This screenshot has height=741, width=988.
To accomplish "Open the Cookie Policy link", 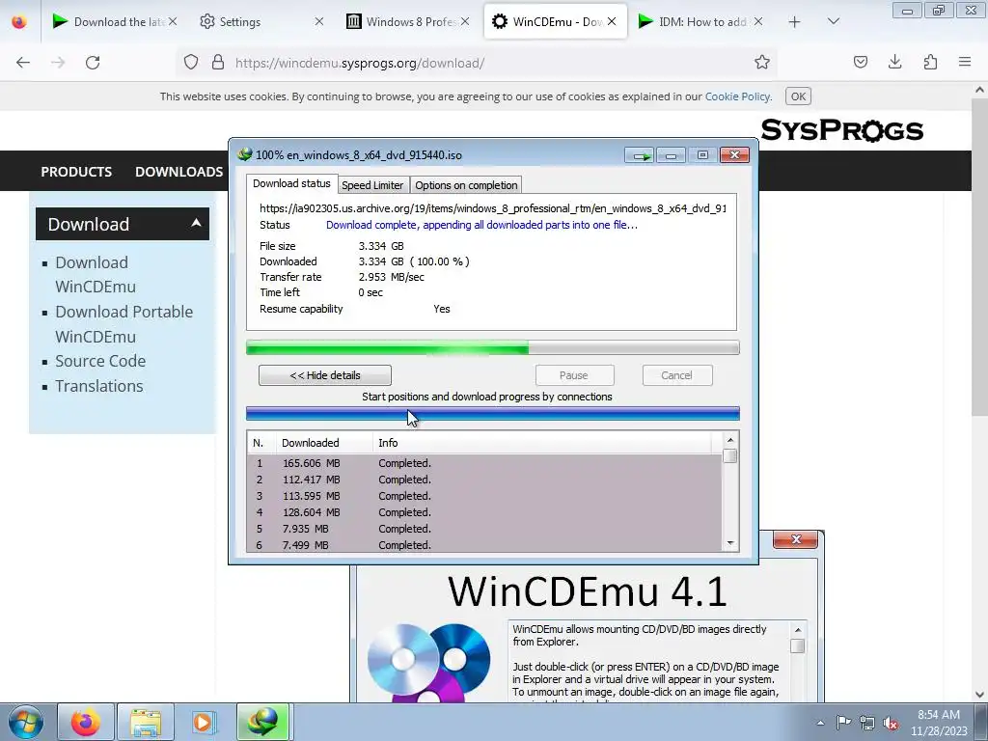I will tap(737, 96).
